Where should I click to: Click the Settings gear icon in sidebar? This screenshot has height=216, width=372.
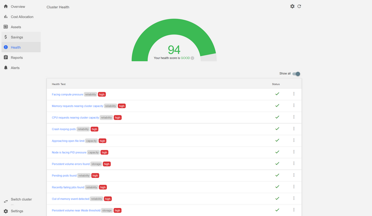[x=5, y=211]
